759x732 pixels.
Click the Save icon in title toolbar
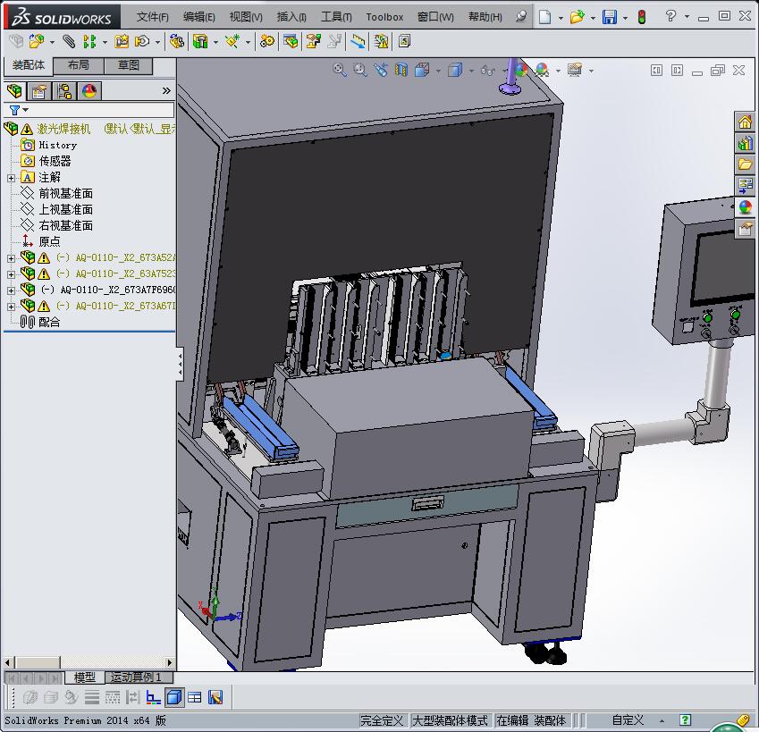click(x=609, y=17)
